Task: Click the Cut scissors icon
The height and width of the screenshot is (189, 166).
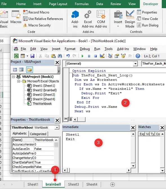Action: [x=41, y=56]
